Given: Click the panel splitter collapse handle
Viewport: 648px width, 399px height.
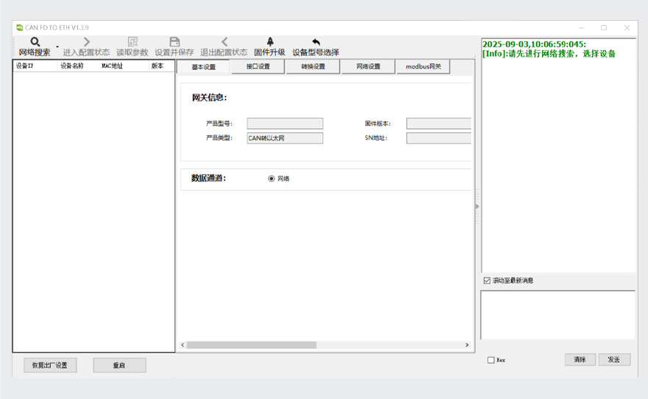Looking at the screenshot, I should point(476,206).
